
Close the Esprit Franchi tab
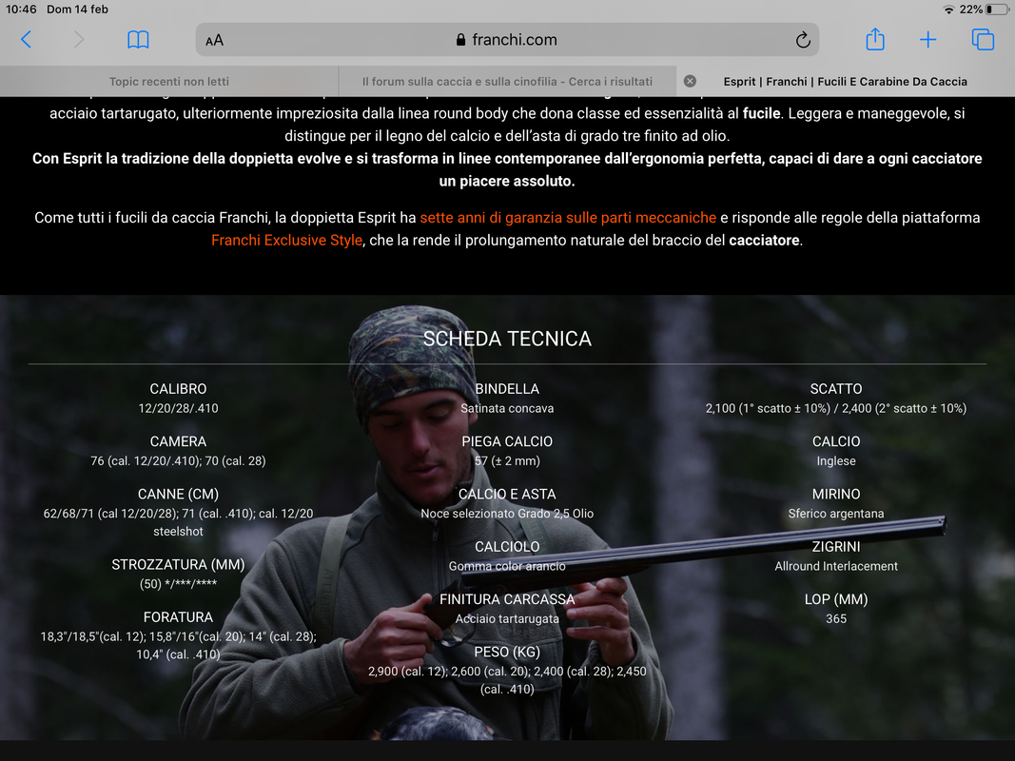690,81
